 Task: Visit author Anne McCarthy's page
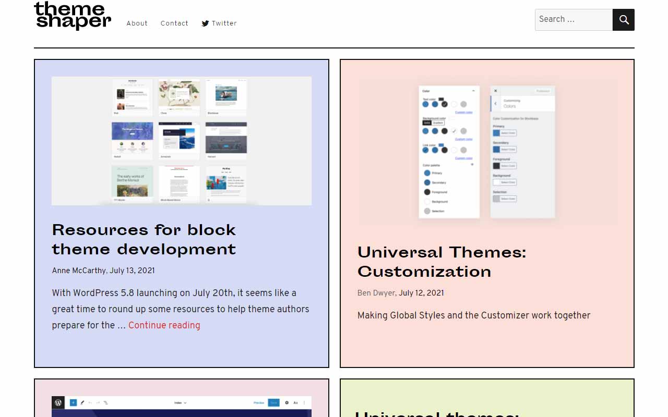(79, 271)
